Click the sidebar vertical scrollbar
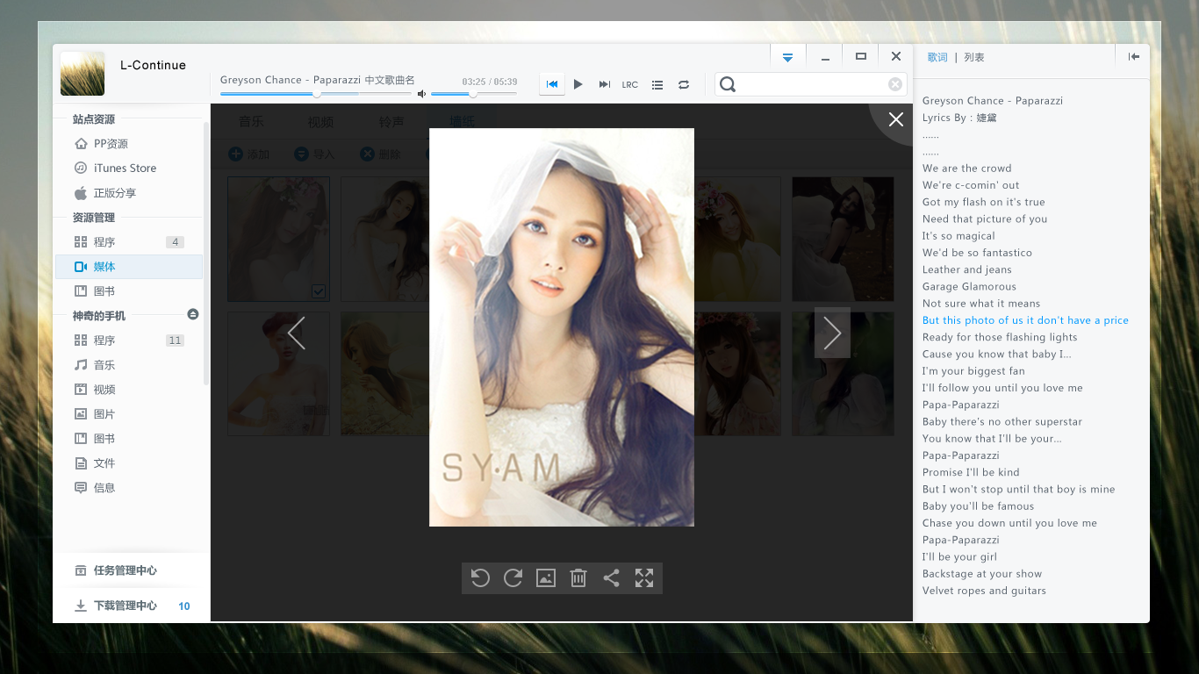The height and width of the screenshot is (674, 1199). 206,255
